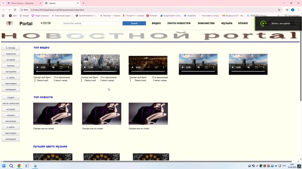Screen dimensions: 302x169
Task: Click the taskbar clock
Action: pos(292,166)
